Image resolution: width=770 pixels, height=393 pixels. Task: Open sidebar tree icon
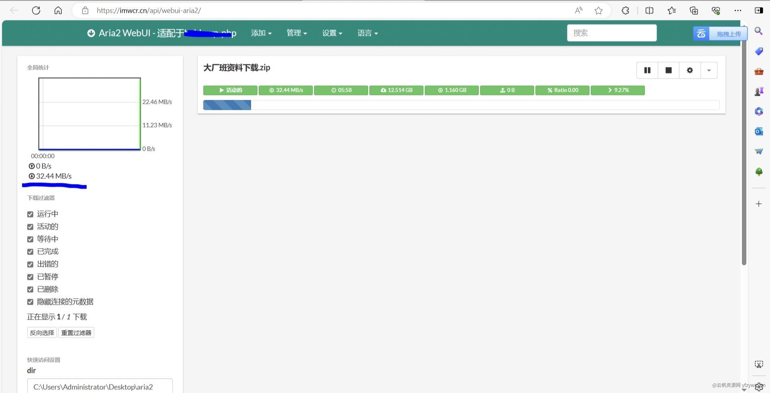759,172
